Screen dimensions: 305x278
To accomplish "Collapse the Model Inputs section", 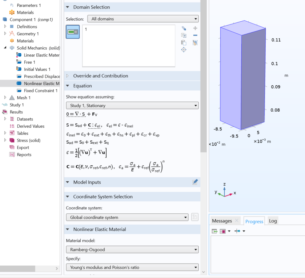I will pyautogui.click(x=68, y=182).
